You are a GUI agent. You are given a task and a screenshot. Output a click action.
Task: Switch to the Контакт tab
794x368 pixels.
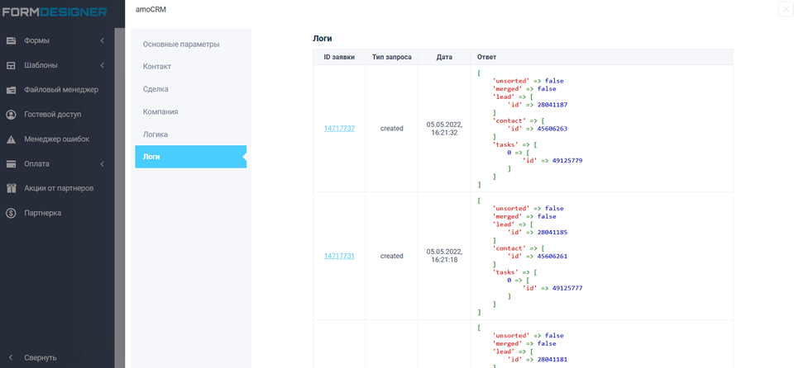point(157,66)
